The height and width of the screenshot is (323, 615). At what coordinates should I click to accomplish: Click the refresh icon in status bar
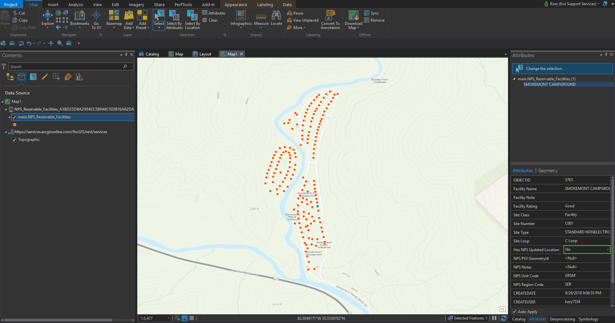point(504,318)
